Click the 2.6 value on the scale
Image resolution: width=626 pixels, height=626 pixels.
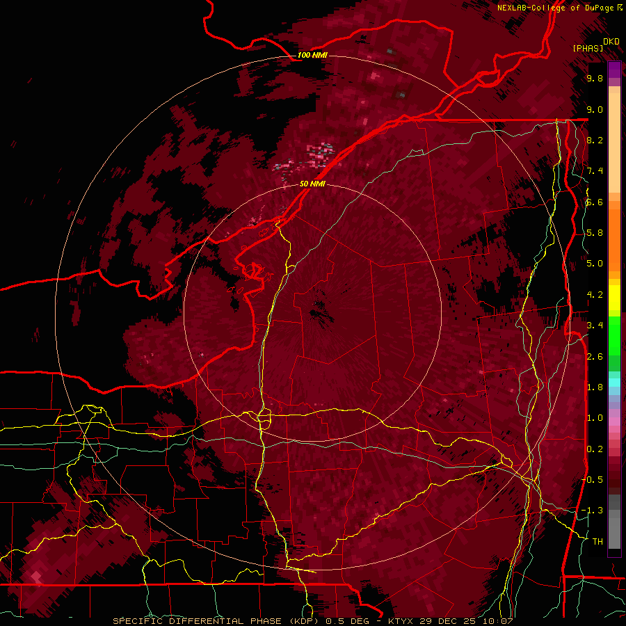[595, 357]
